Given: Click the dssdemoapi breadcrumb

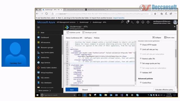Looking at the screenshot, I should [84, 22].
